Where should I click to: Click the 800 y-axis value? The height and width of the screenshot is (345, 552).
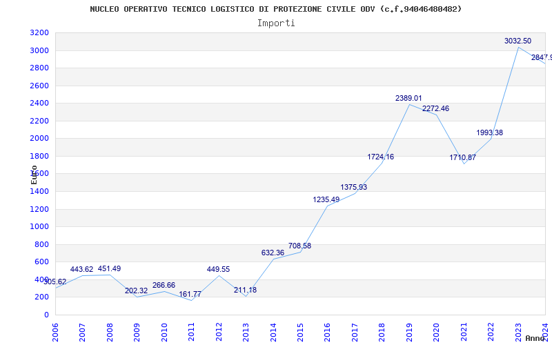click(42, 244)
